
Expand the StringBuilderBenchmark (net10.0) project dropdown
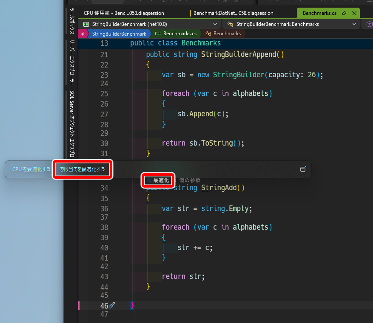[215, 24]
